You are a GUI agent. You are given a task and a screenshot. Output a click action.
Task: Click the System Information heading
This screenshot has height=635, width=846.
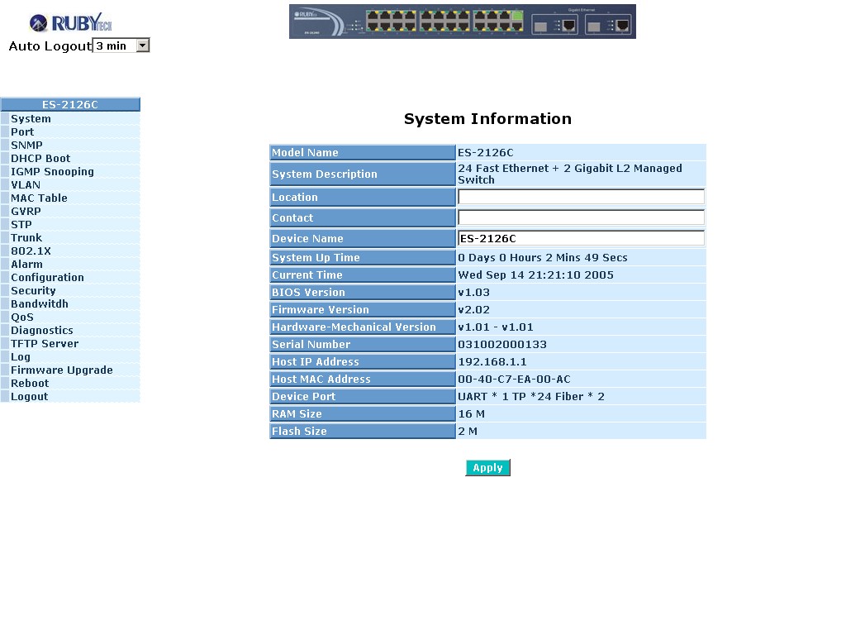coord(487,119)
